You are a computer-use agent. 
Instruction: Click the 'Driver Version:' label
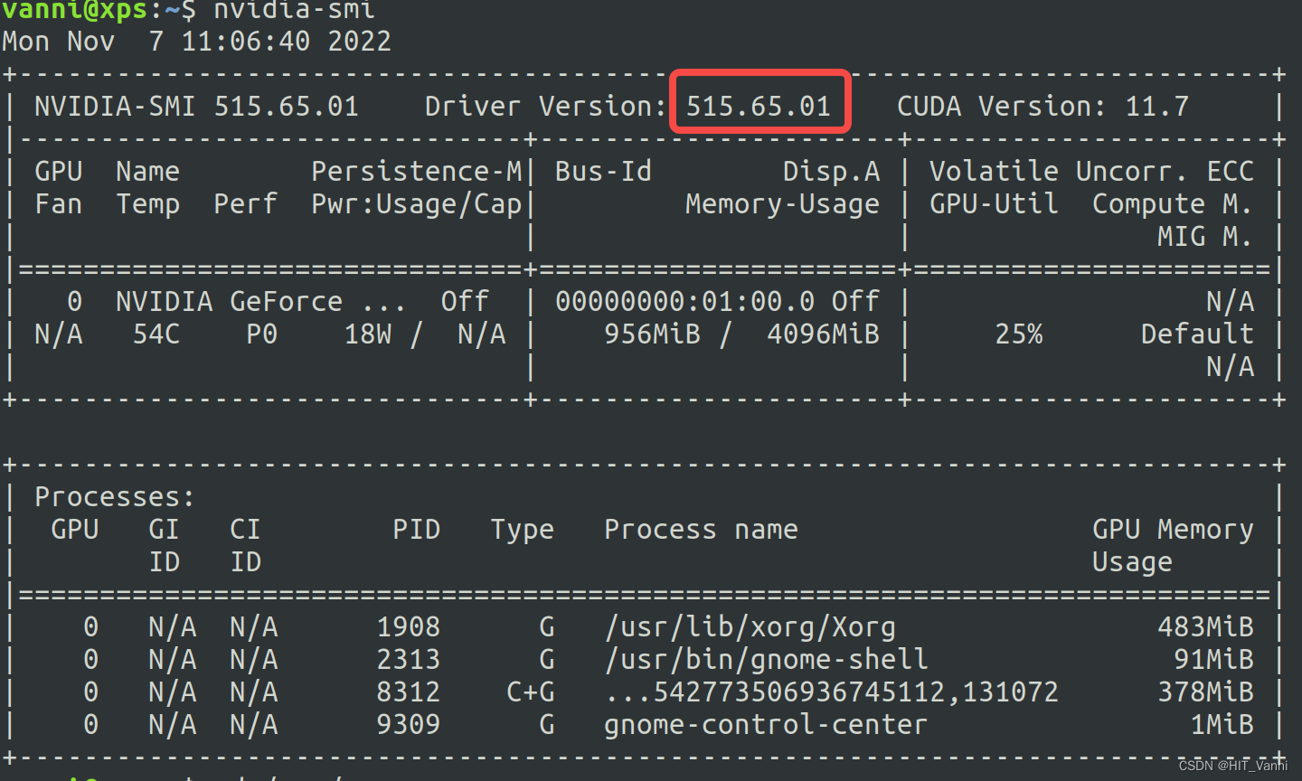[546, 107]
